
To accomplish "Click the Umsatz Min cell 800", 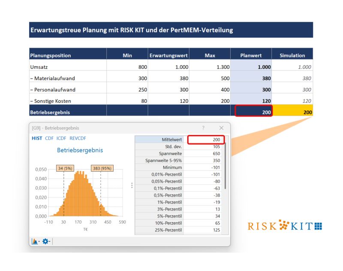I will [x=127, y=66].
